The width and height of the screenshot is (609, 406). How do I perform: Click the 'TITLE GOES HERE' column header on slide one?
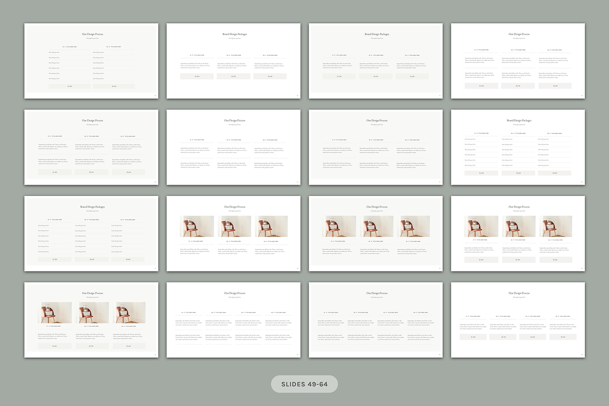point(70,47)
